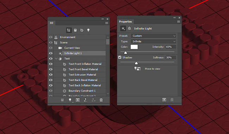The image size is (229, 134).
Task: Click the Intensity slider handle
Action: pos(125,53)
